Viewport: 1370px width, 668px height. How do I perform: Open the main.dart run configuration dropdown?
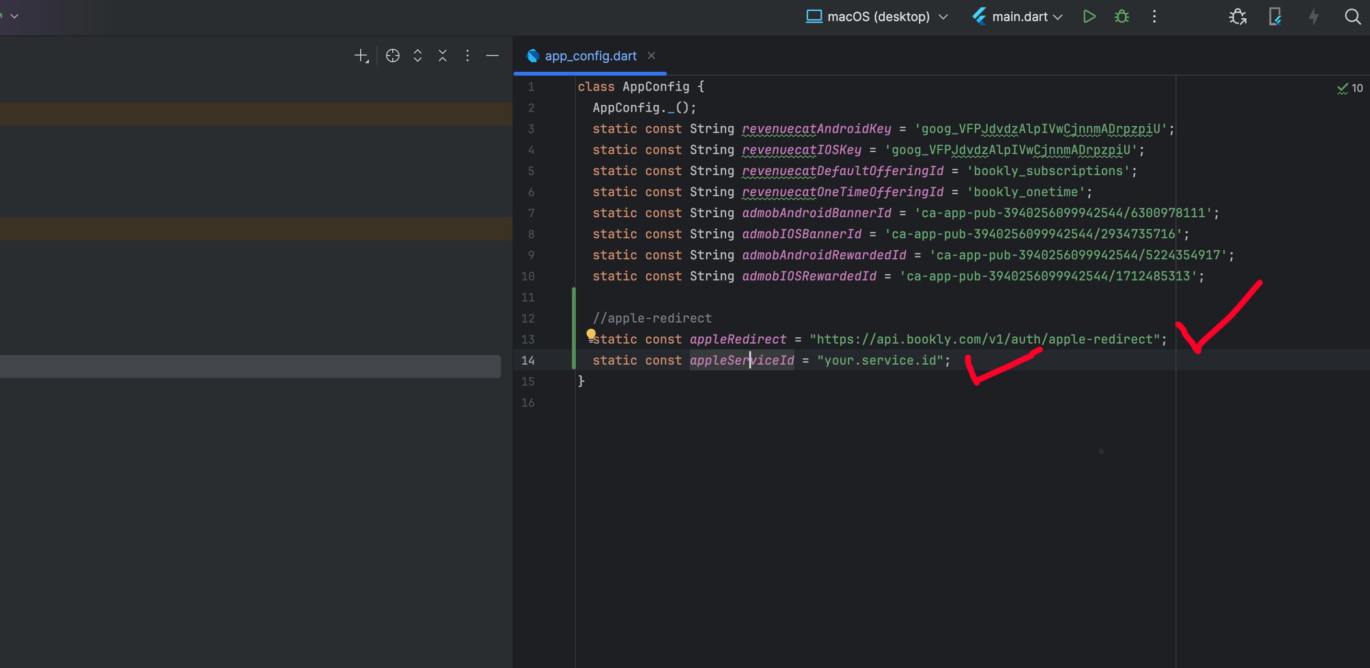pyautogui.click(x=1017, y=16)
